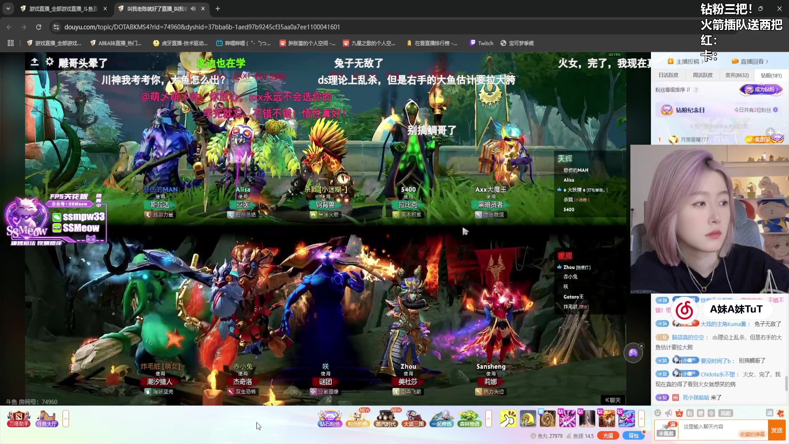
Task: Click the 粉 fan badge chat icon
Action: (690, 413)
